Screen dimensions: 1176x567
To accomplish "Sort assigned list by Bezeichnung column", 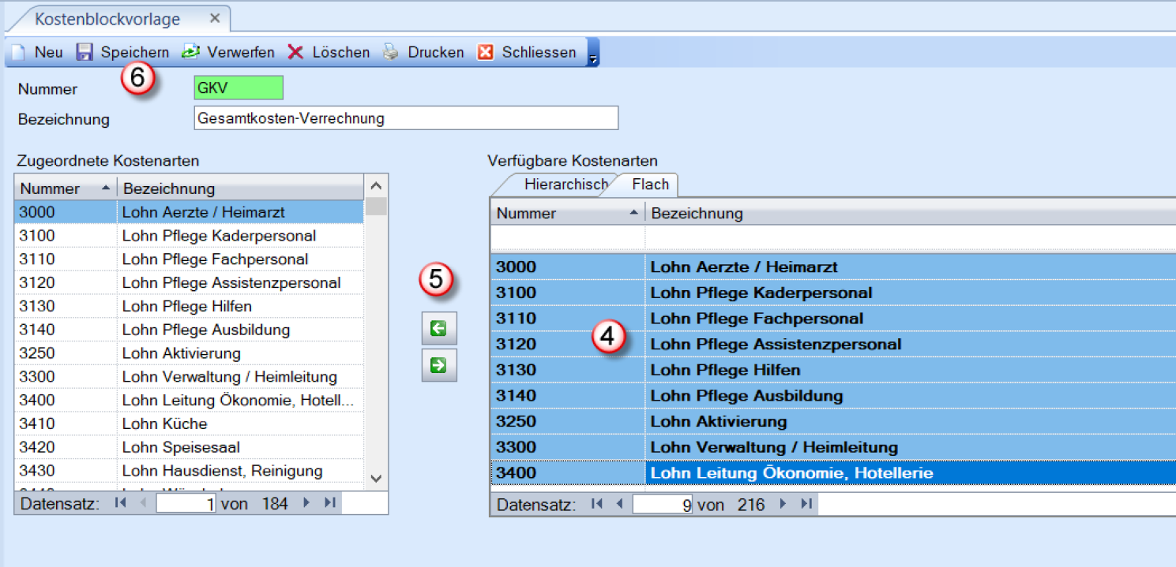I will (x=240, y=188).
